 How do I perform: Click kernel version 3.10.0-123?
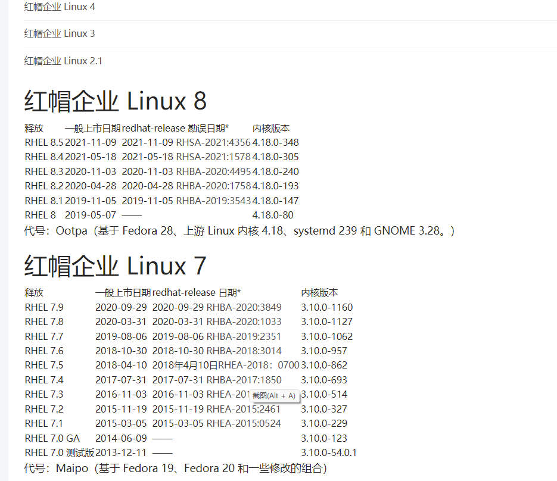tap(324, 438)
